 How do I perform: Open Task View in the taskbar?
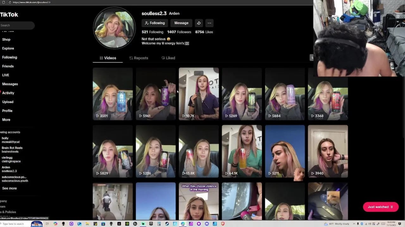(47, 224)
